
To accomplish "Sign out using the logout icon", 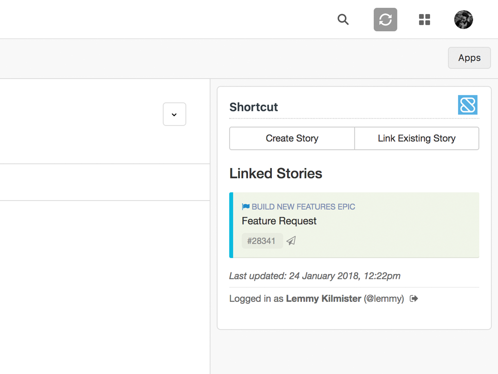I will click(x=413, y=299).
